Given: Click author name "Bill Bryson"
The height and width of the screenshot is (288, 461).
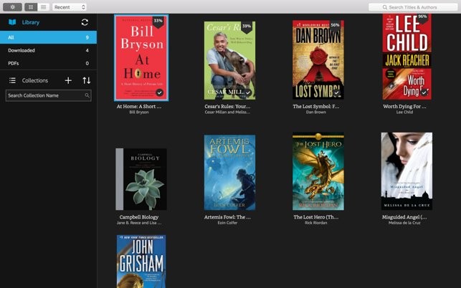Looking at the screenshot, I should click(x=139, y=112).
